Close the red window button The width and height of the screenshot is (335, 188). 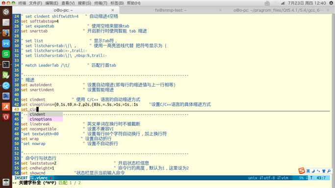[x=3, y=3]
